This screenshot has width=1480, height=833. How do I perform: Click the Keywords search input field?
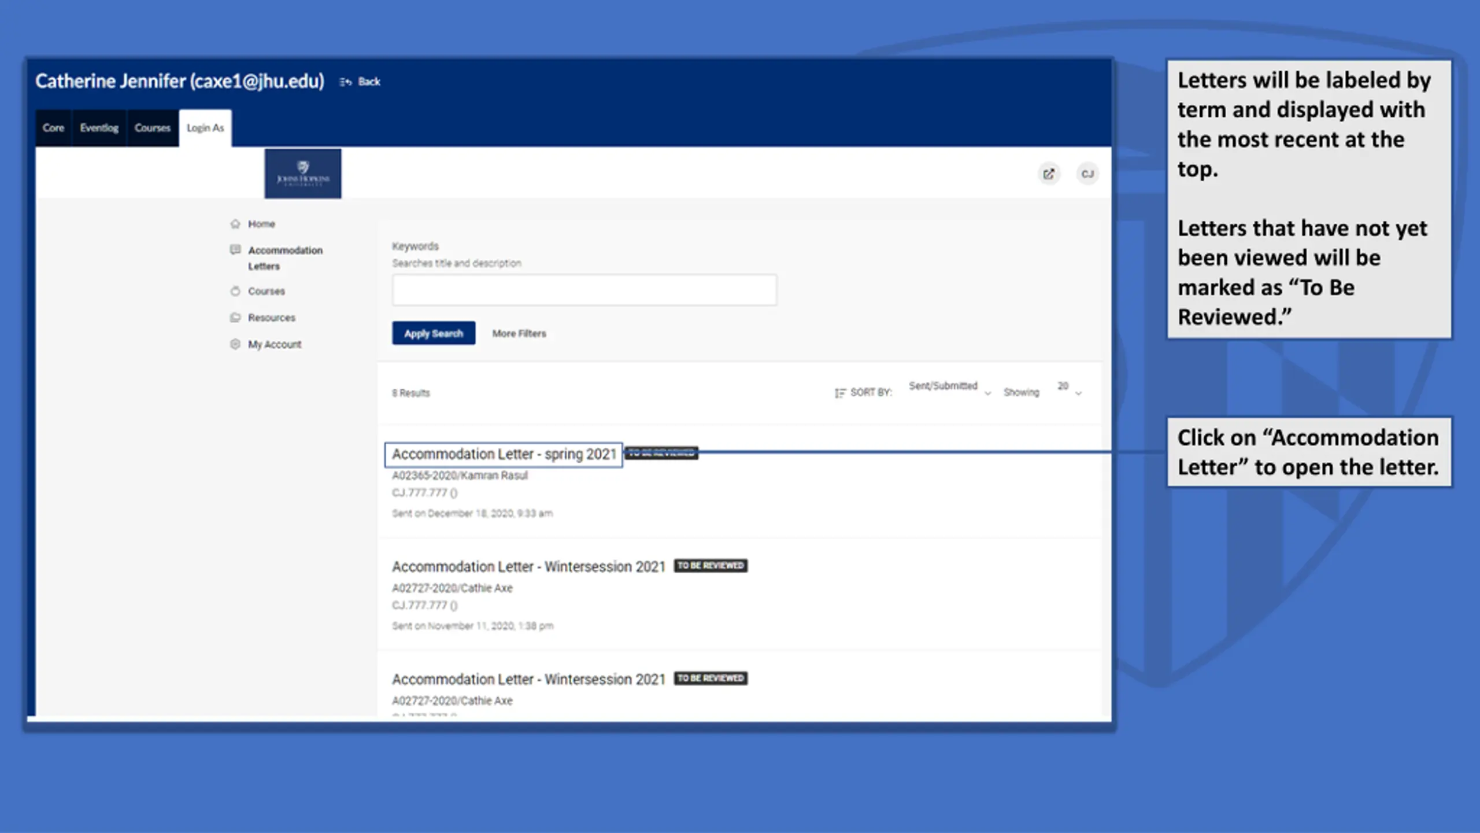584,290
